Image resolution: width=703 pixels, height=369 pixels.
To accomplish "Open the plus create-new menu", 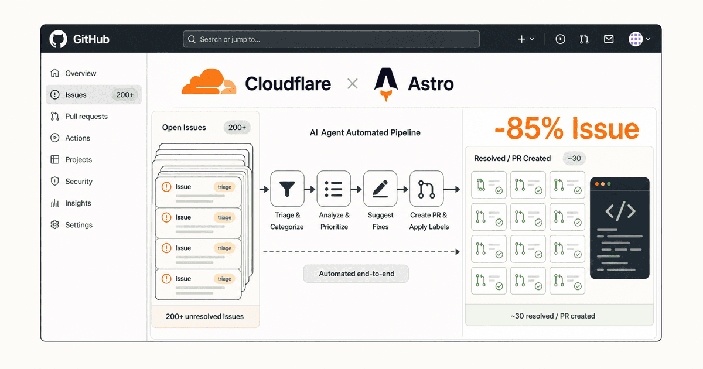I will [521, 39].
